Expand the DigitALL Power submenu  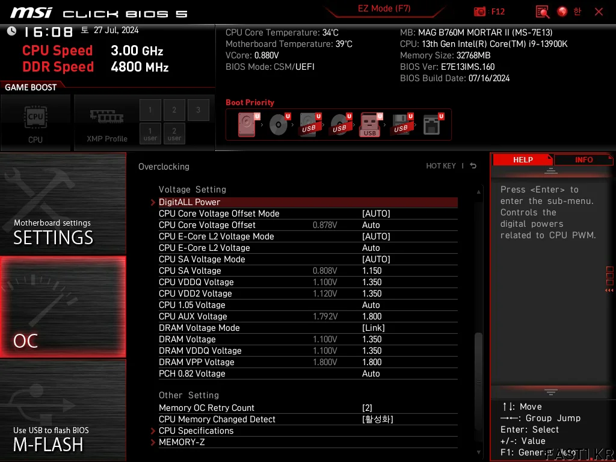click(307, 202)
